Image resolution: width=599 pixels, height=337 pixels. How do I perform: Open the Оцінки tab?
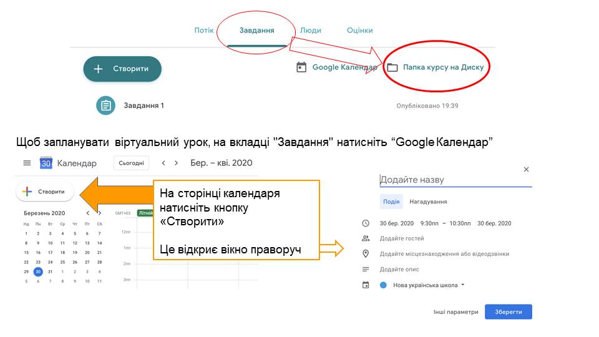[359, 30]
